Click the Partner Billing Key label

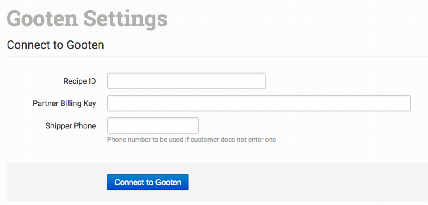pos(64,103)
